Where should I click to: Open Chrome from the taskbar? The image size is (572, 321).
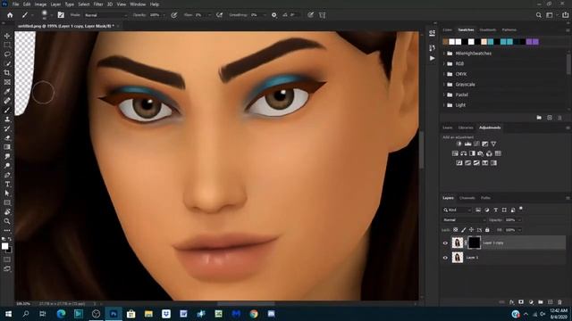coord(254,314)
